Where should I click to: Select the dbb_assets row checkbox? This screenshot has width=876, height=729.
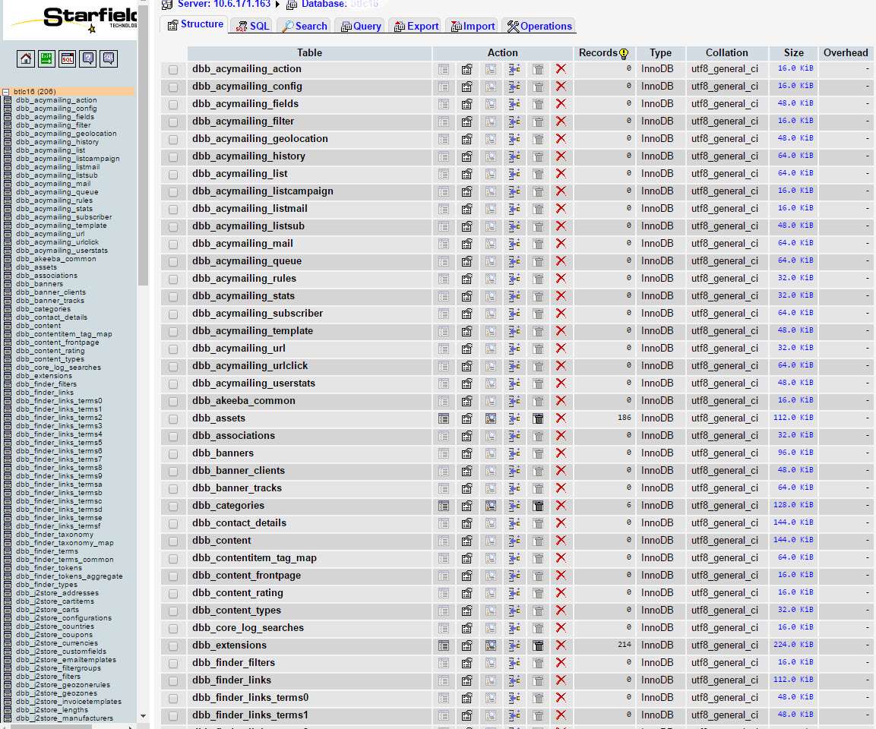coord(173,419)
